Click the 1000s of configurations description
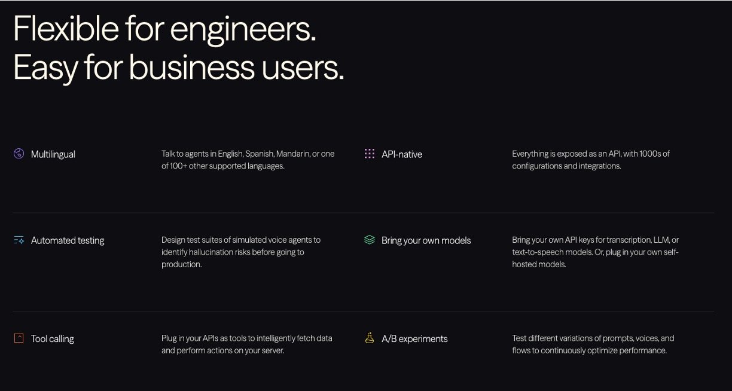This screenshot has height=391, width=732. pos(591,160)
